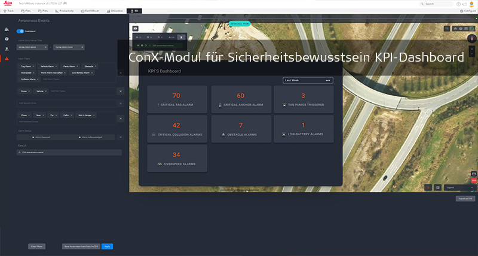Open the Last Week period dropdown

coord(307,80)
